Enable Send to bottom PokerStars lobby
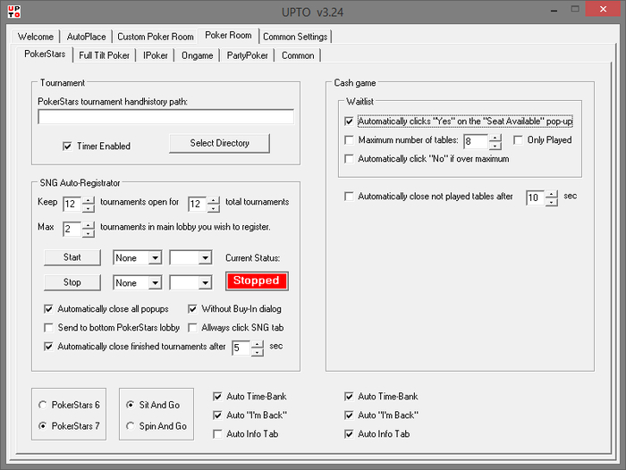Viewport: 626px width, 470px height. click(49, 328)
